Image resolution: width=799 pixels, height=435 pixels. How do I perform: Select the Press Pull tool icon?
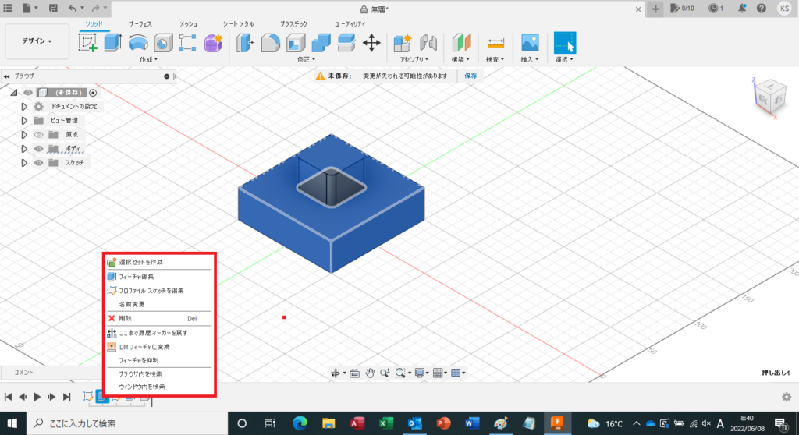245,44
